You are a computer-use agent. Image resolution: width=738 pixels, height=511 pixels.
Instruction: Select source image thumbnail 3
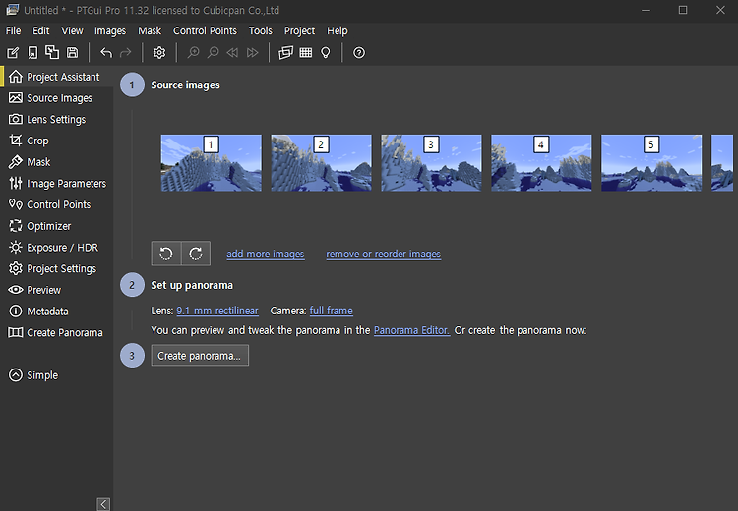432,163
